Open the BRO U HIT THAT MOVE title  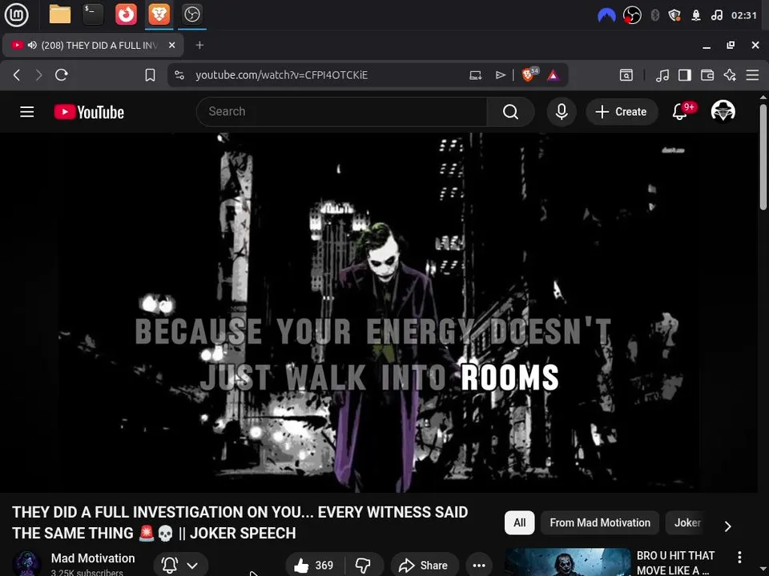click(675, 562)
